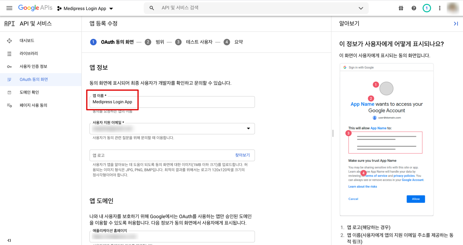Image resolution: width=463 pixels, height=245 pixels.
Task: Click the 앱 등록 수정 heading
Action: [x=103, y=23]
